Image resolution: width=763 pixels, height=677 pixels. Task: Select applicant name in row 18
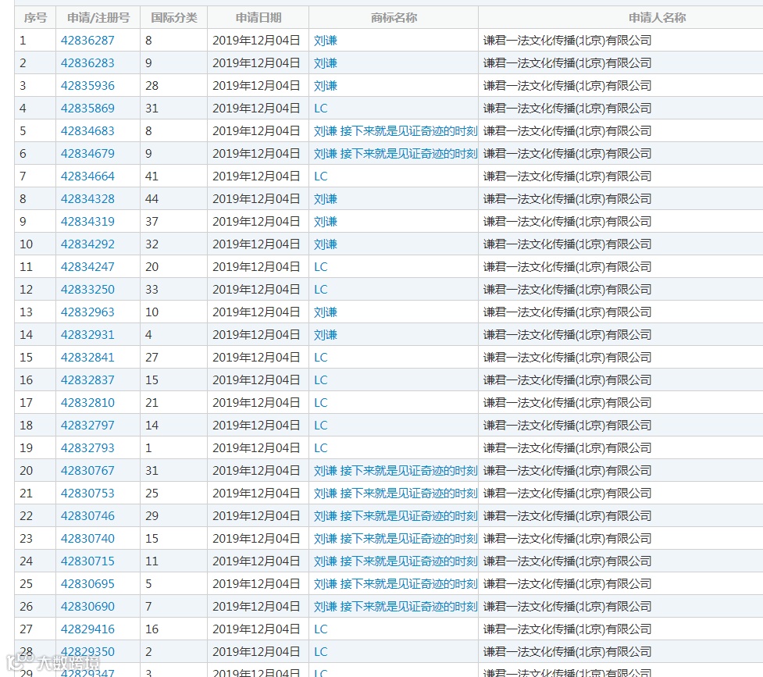pyautogui.click(x=568, y=426)
